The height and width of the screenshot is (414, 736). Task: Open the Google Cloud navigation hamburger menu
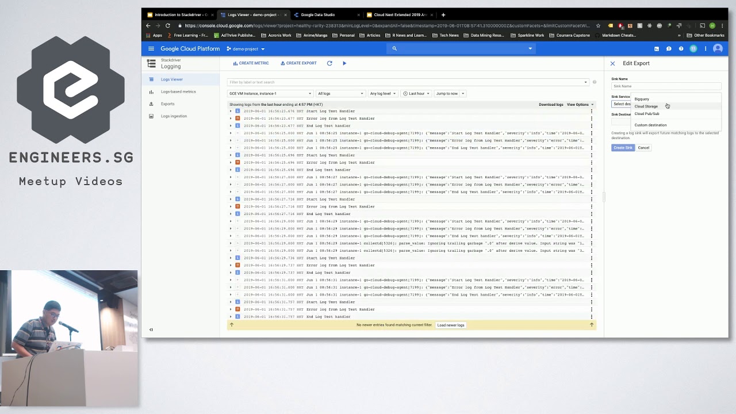tap(151, 49)
